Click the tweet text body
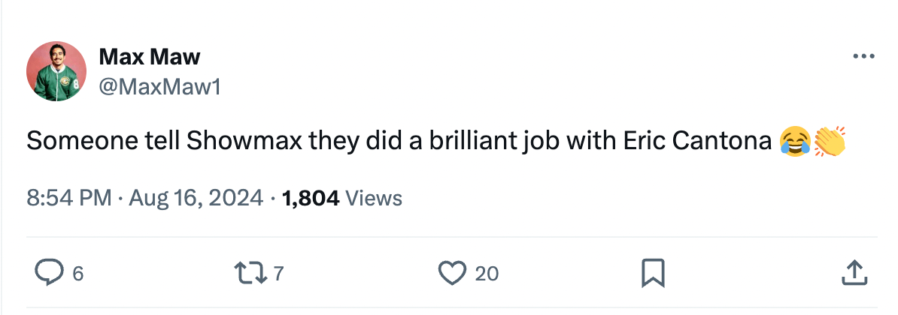Viewport: 898px width, 315px height. point(399,141)
